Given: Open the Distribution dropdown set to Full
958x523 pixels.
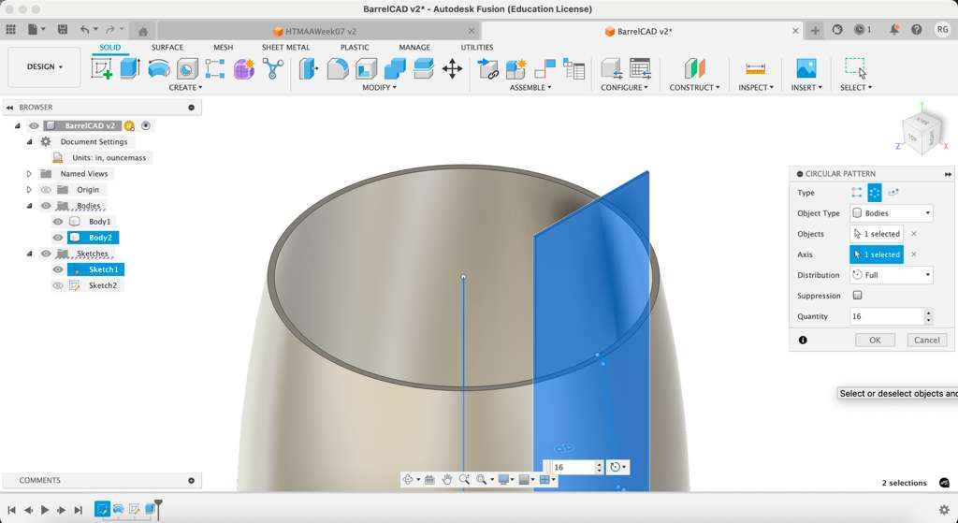Looking at the screenshot, I should click(x=891, y=275).
